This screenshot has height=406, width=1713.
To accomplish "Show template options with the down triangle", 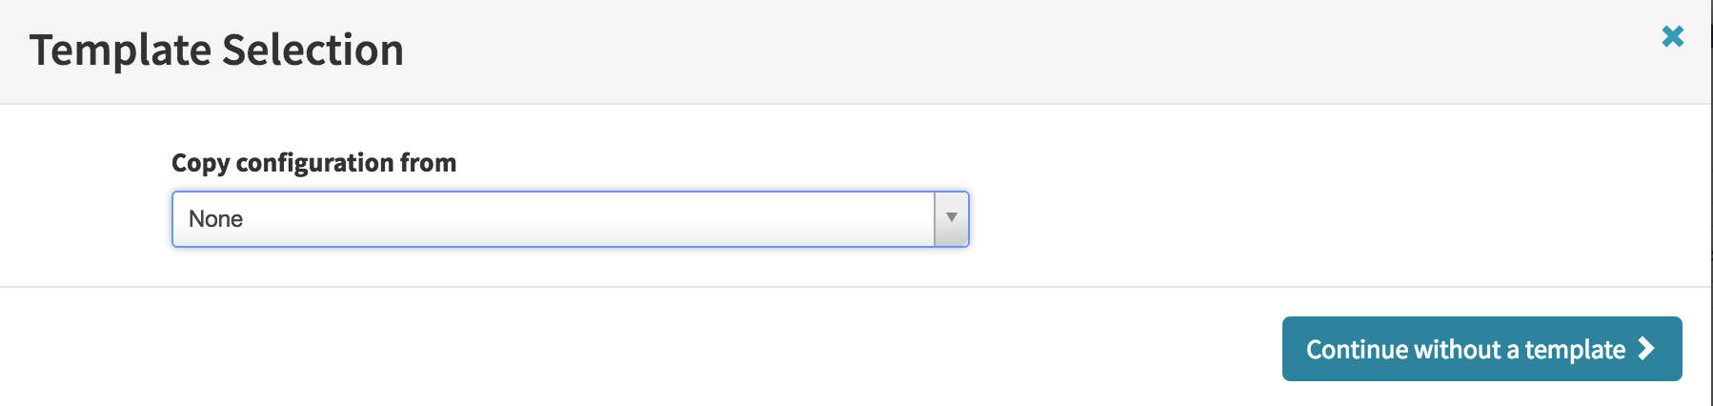I will [951, 218].
